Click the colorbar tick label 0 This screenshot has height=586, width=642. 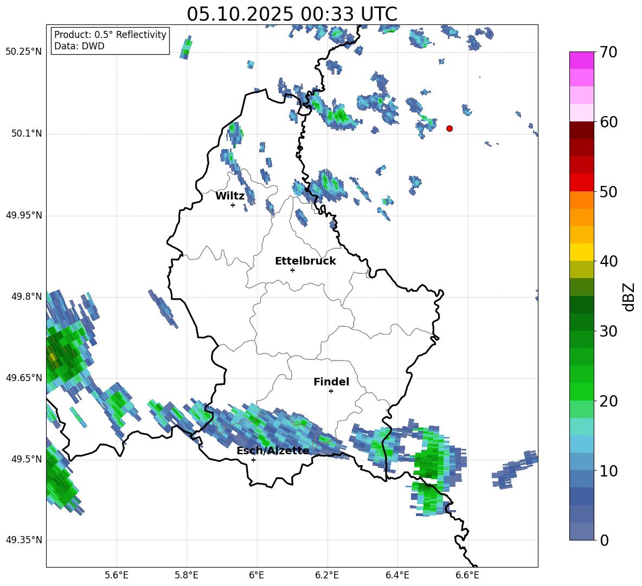point(604,540)
